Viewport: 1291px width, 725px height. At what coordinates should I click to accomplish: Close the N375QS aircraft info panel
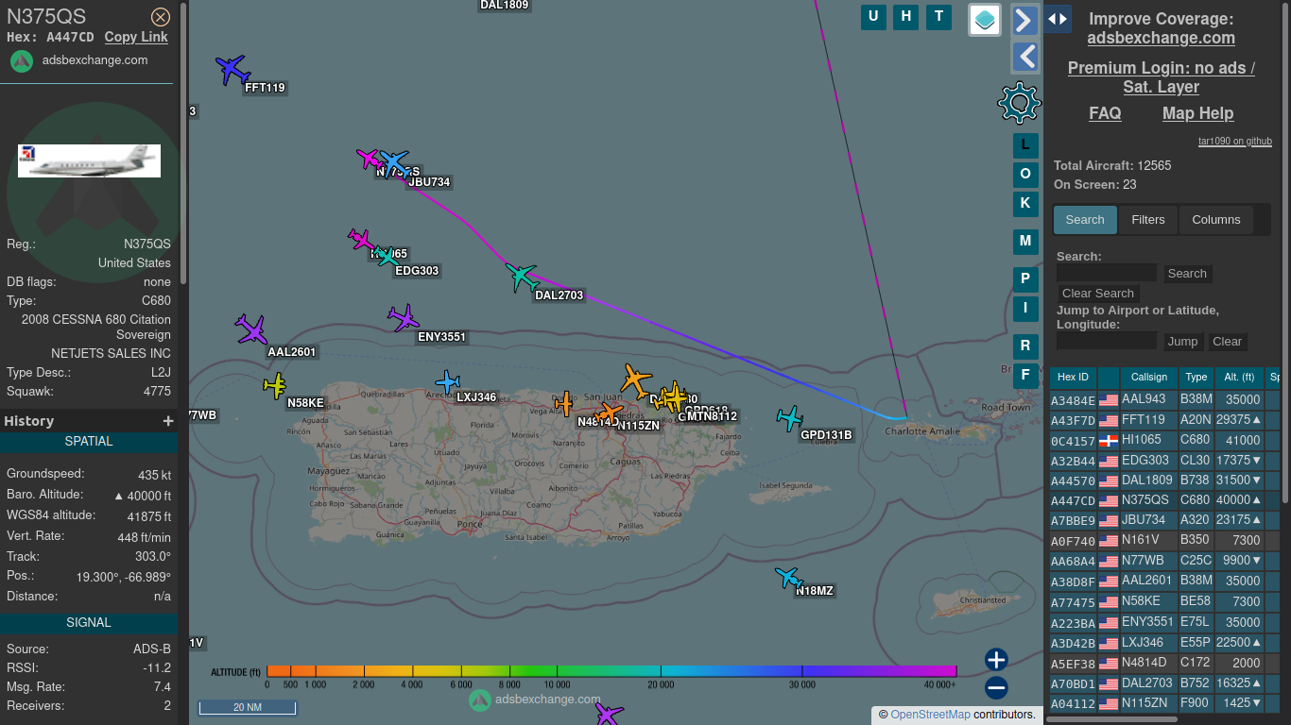(161, 16)
